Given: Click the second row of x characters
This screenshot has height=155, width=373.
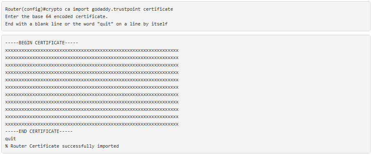Looking at the screenshot, I should (x=92, y=58).
